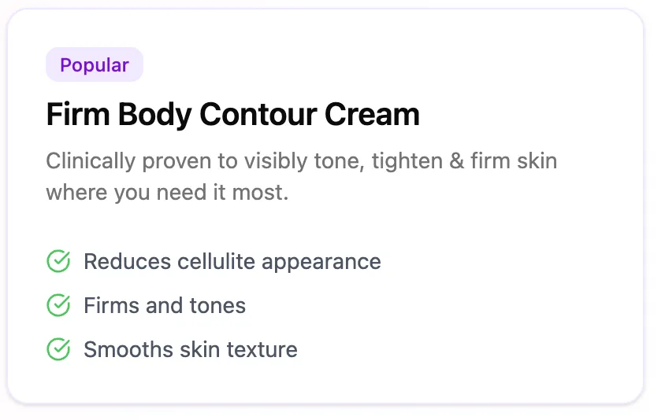The width and height of the screenshot is (665, 420).
Task: Click the Smooths skin texture feature text
Action: point(191,350)
